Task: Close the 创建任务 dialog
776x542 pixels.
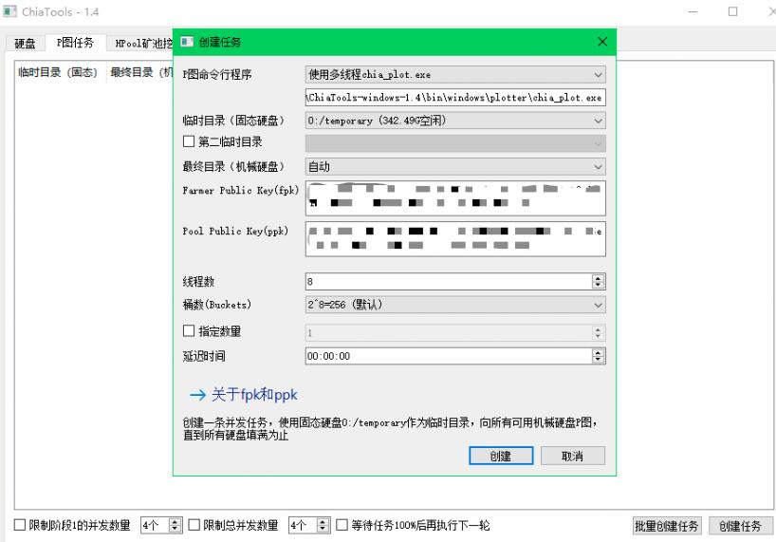Action: coord(602,42)
